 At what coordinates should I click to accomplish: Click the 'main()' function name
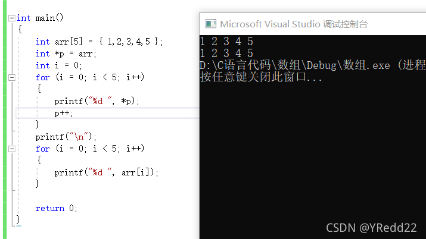pos(49,18)
